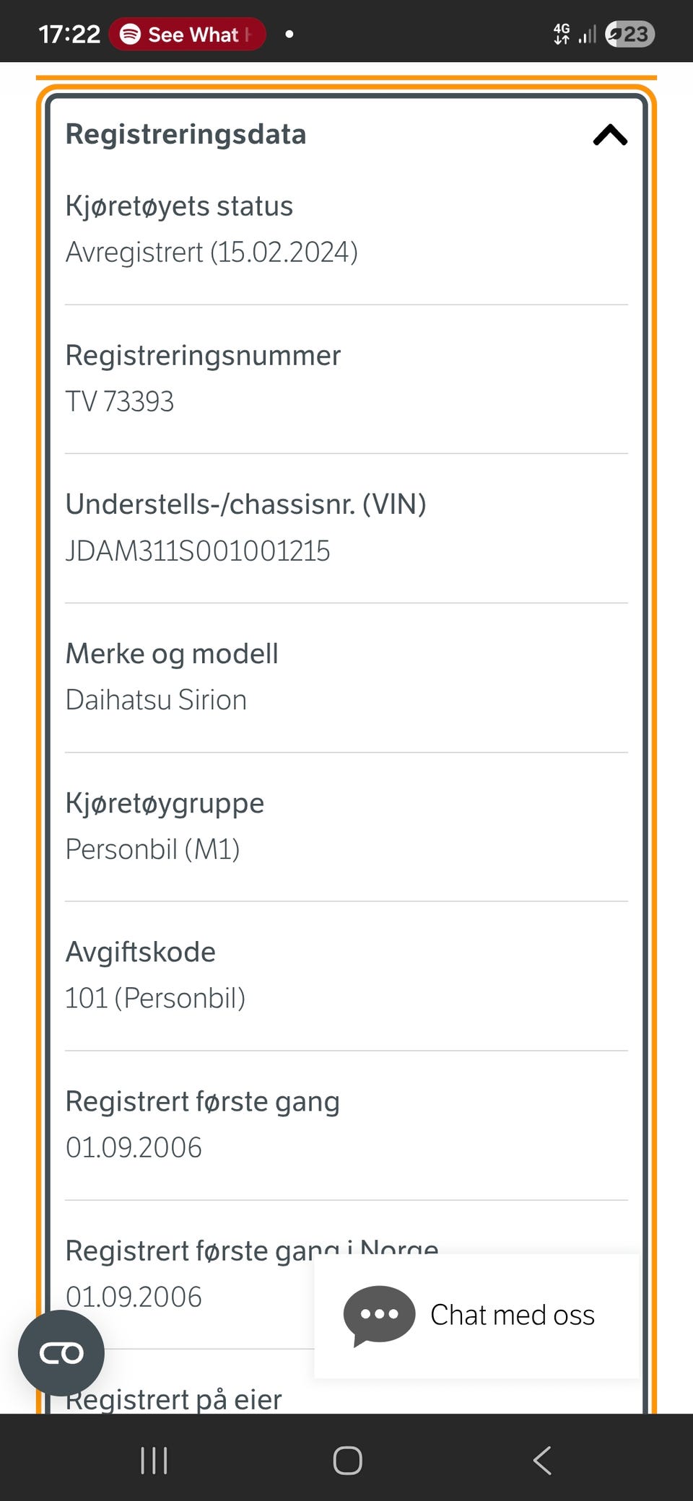Viewport: 693px width, 1501px height.
Task: Tap the 'Avregistrert (15.02.2024)' status value
Action: (x=212, y=253)
